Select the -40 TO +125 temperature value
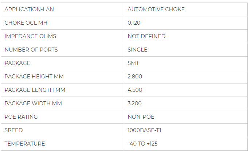This screenshot has height=151, width=251. [142, 144]
